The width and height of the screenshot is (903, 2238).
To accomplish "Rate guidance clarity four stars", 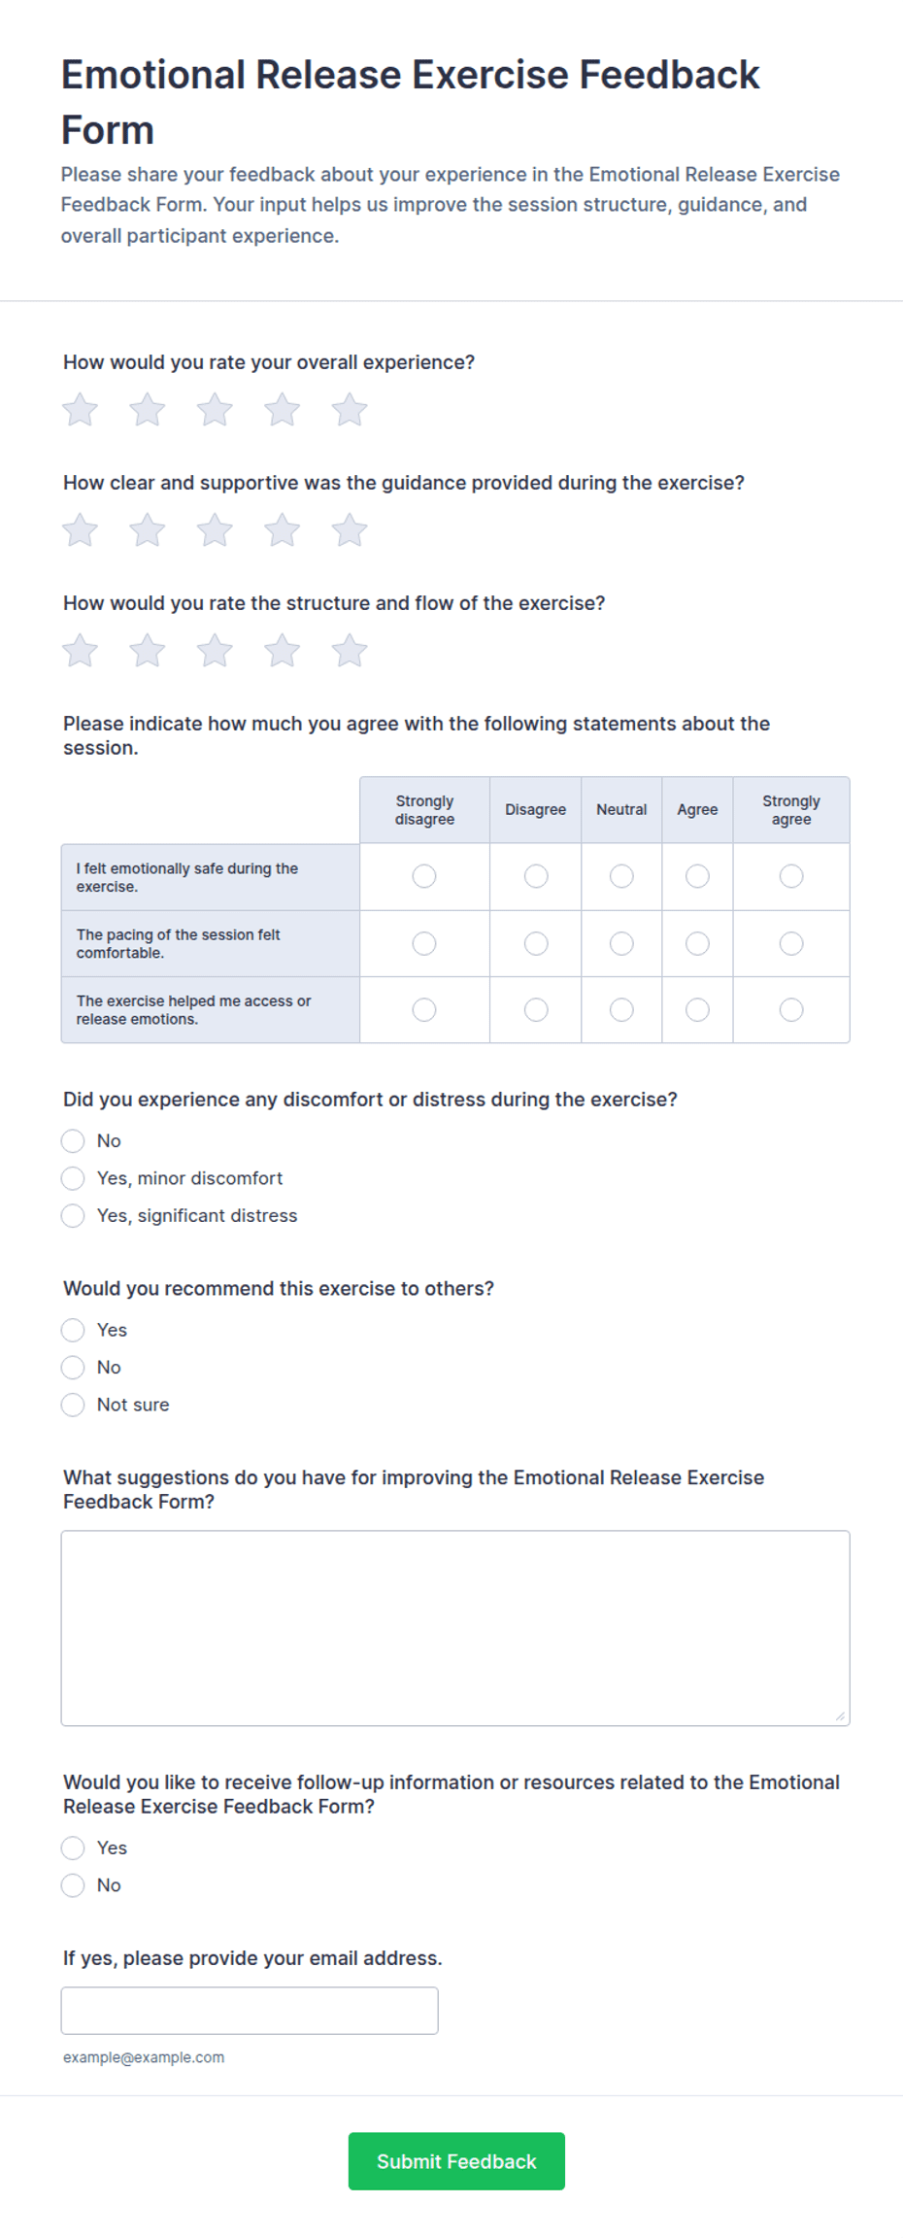I will 283,530.
